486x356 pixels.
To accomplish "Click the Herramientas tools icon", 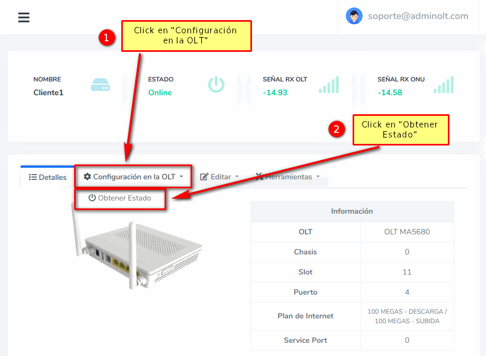I will click(259, 177).
